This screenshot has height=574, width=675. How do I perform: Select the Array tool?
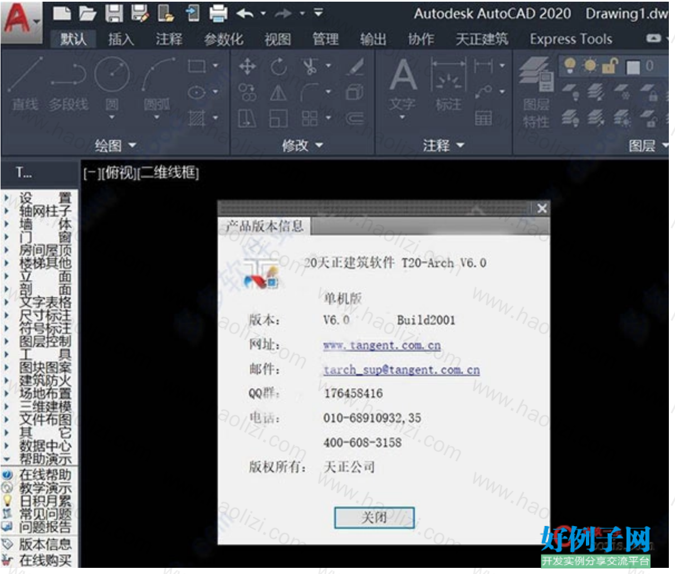pyautogui.click(x=310, y=118)
